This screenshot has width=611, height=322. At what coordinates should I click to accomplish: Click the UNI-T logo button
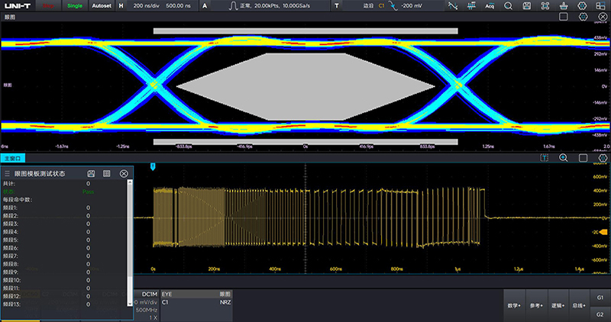point(18,6)
